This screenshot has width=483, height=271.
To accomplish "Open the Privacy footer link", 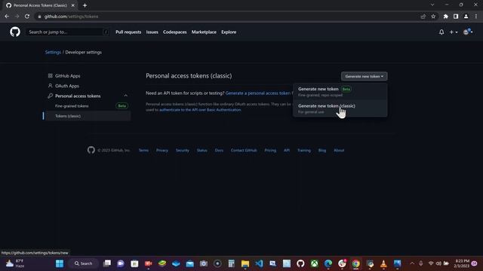I will 162,151.
